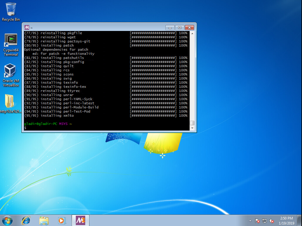Open Windows Media Player from the taskbar
The width and height of the screenshot is (302, 226).
tap(62, 220)
